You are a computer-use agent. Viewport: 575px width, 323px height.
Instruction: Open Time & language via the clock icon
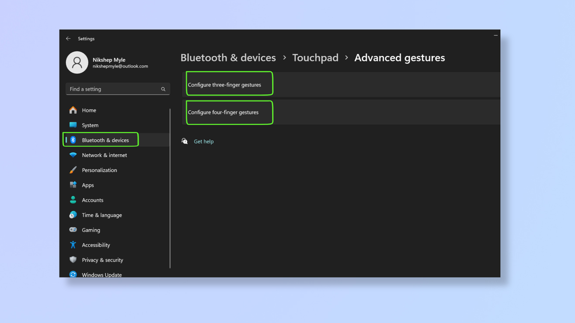click(73, 215)
